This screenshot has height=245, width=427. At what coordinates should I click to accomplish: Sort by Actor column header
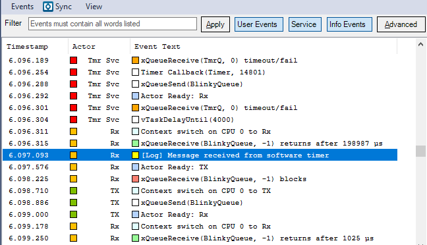(x=84, y=47)
